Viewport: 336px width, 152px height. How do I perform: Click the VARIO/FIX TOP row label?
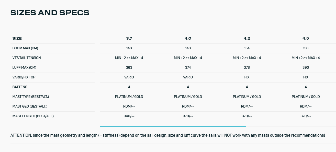(x=24, y=77)
